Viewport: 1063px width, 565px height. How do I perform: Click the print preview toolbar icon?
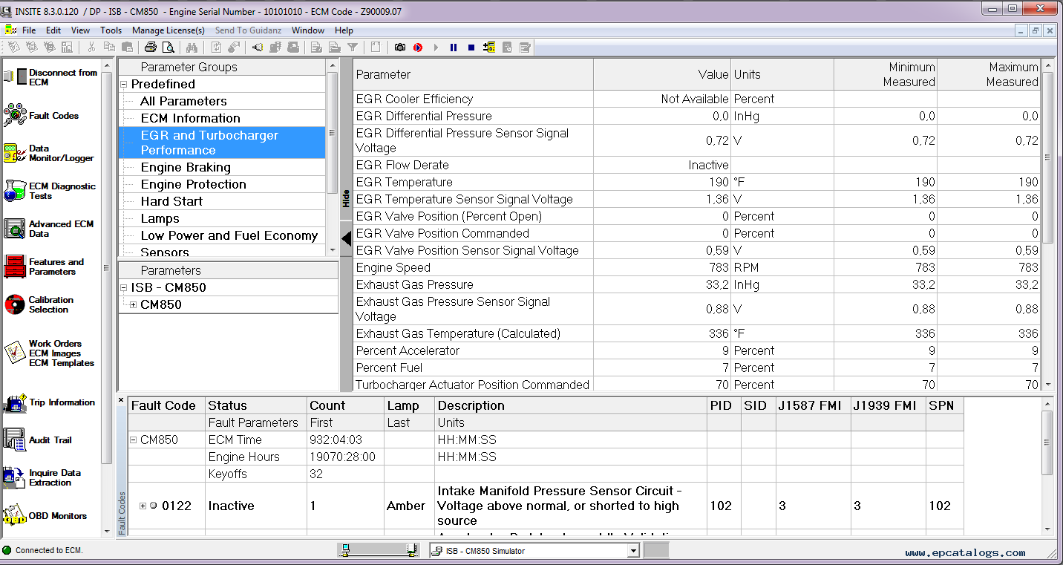pos(167,47)
